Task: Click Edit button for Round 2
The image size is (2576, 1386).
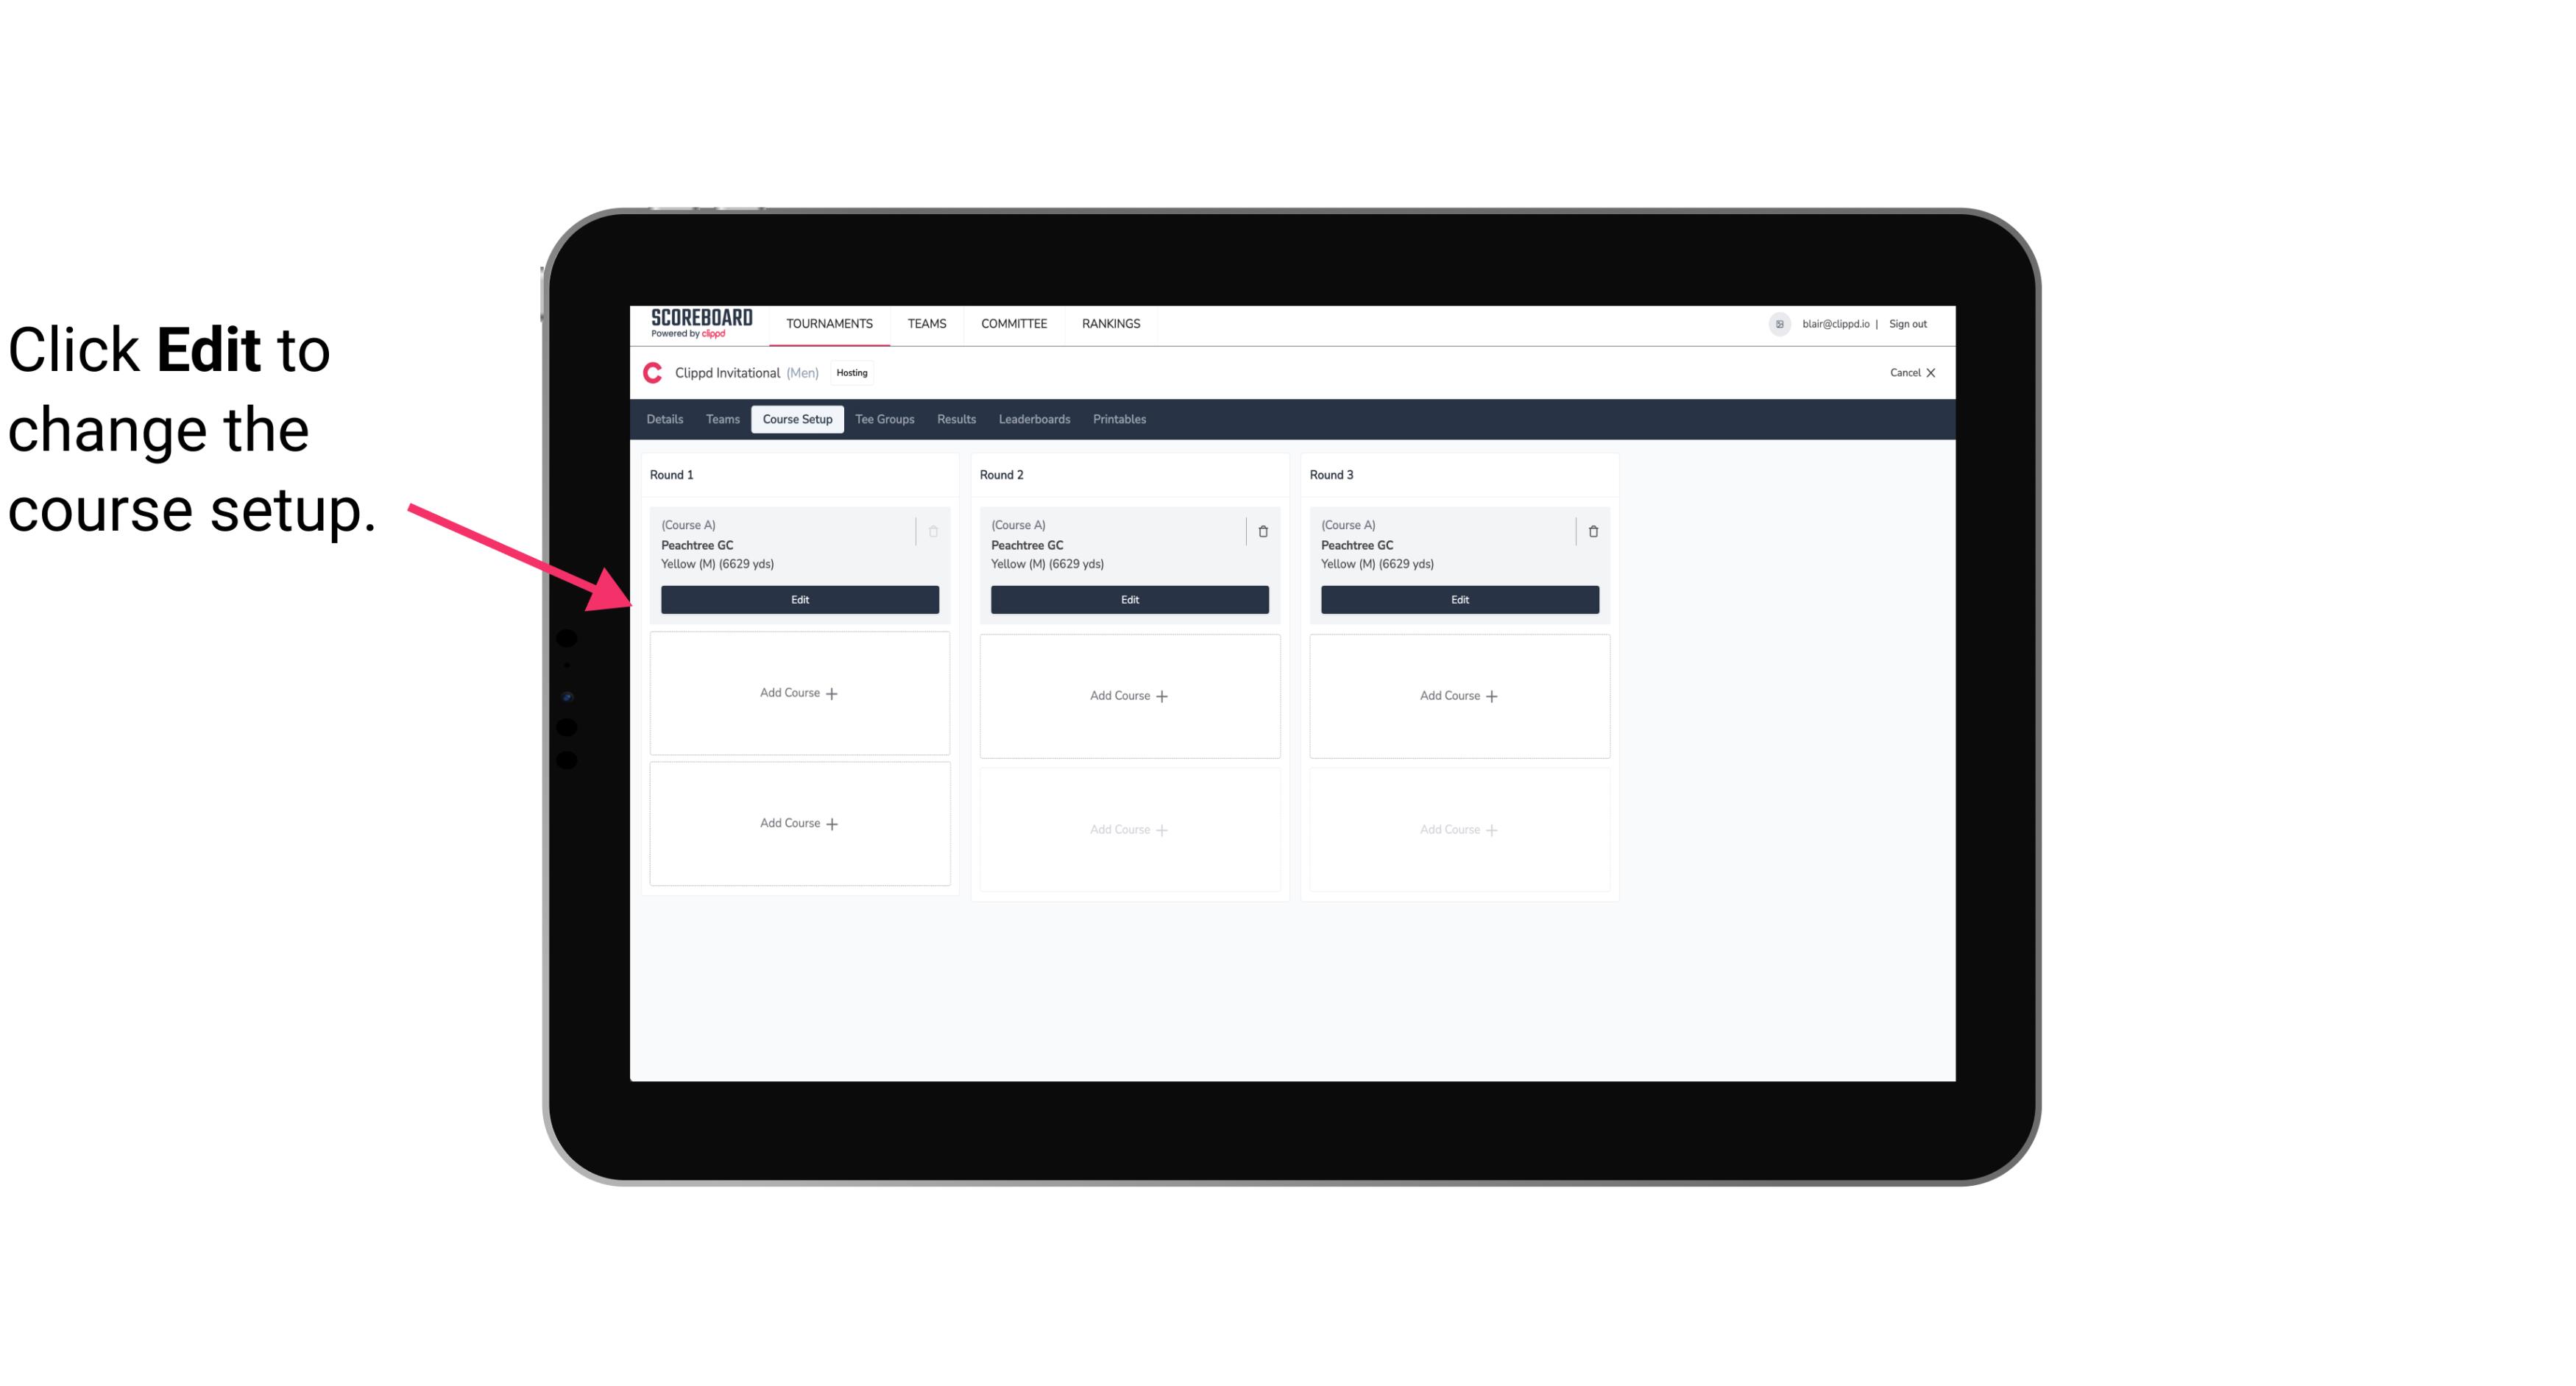Action: [1129, 598]
